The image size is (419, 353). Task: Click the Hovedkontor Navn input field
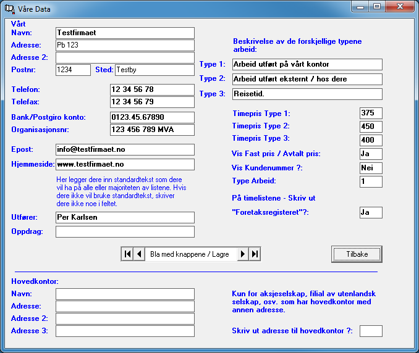pyautogui.click(x=125, y=294)
